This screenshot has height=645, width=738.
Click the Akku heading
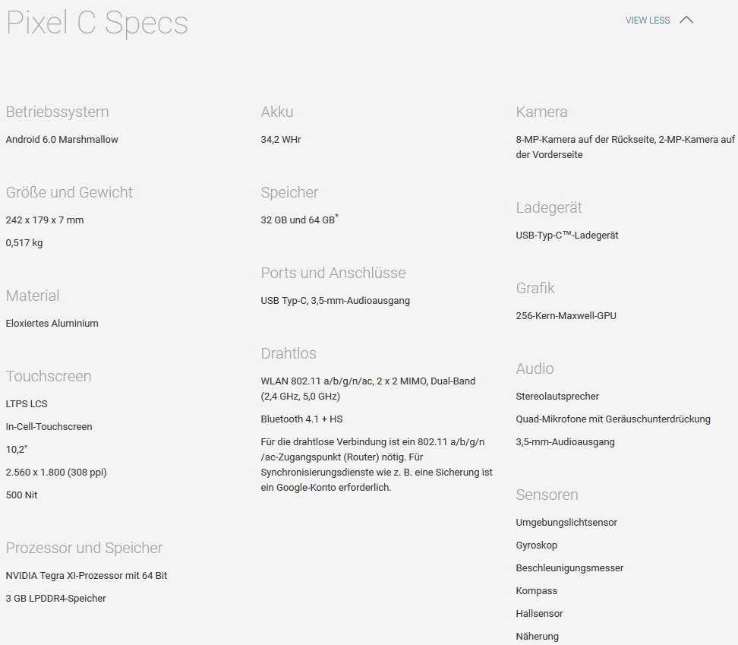tap(277, 112)
